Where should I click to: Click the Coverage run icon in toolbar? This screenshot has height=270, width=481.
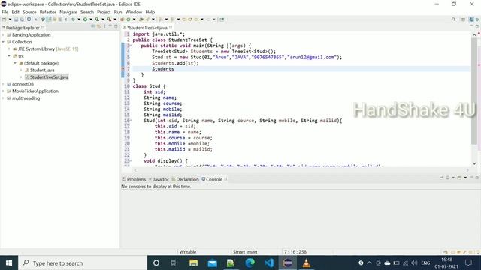click(x=97, y=19)
